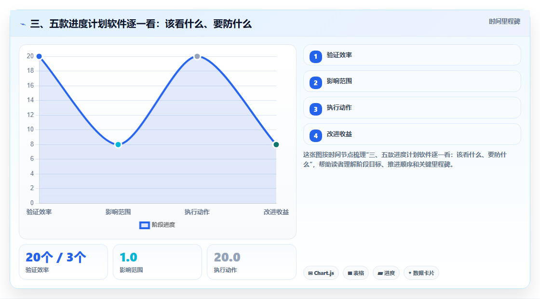The image size is (540, 299).
Task: Click the 数据卡片 tag label
Action: 424,273
